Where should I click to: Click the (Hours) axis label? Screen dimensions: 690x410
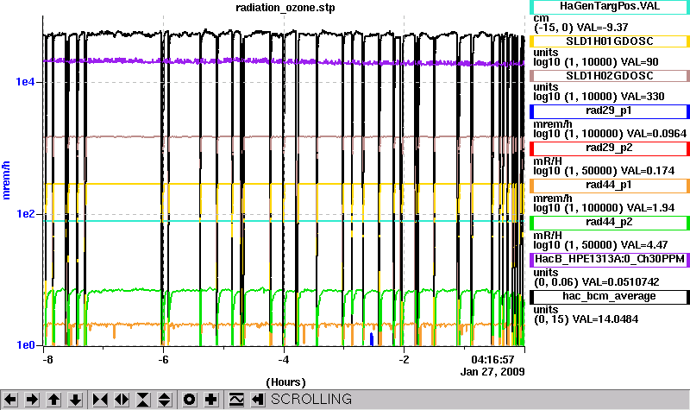pyautogui.click(x=285, y=382)
